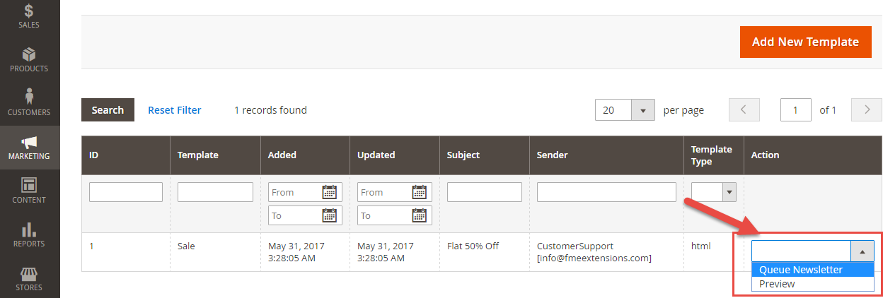Open the Stores storefront icon
Screen dimensions: 883x298
coord(30,273)
